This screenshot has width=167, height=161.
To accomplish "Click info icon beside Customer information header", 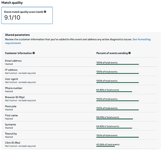I will (x=34, y=53).
